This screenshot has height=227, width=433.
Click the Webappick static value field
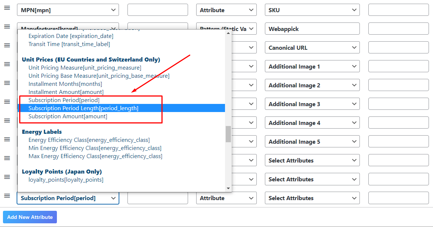312,29
